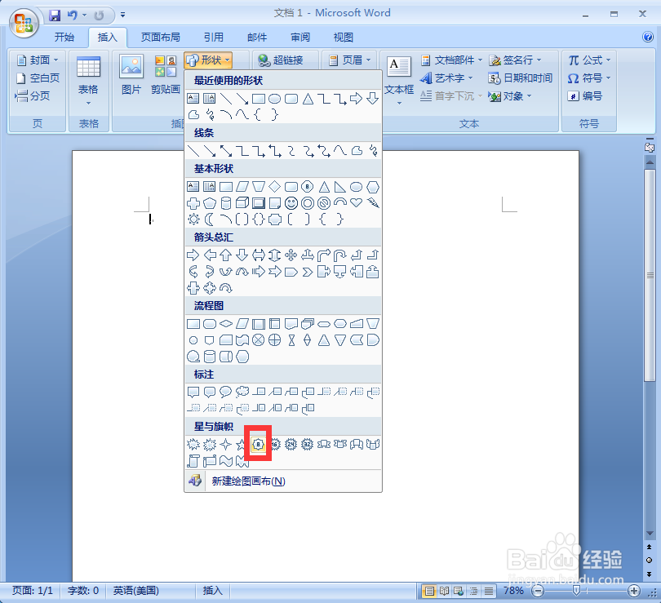Open the Quick Parts dropdown
Screen dimensions: 661x603
point(451,60)
